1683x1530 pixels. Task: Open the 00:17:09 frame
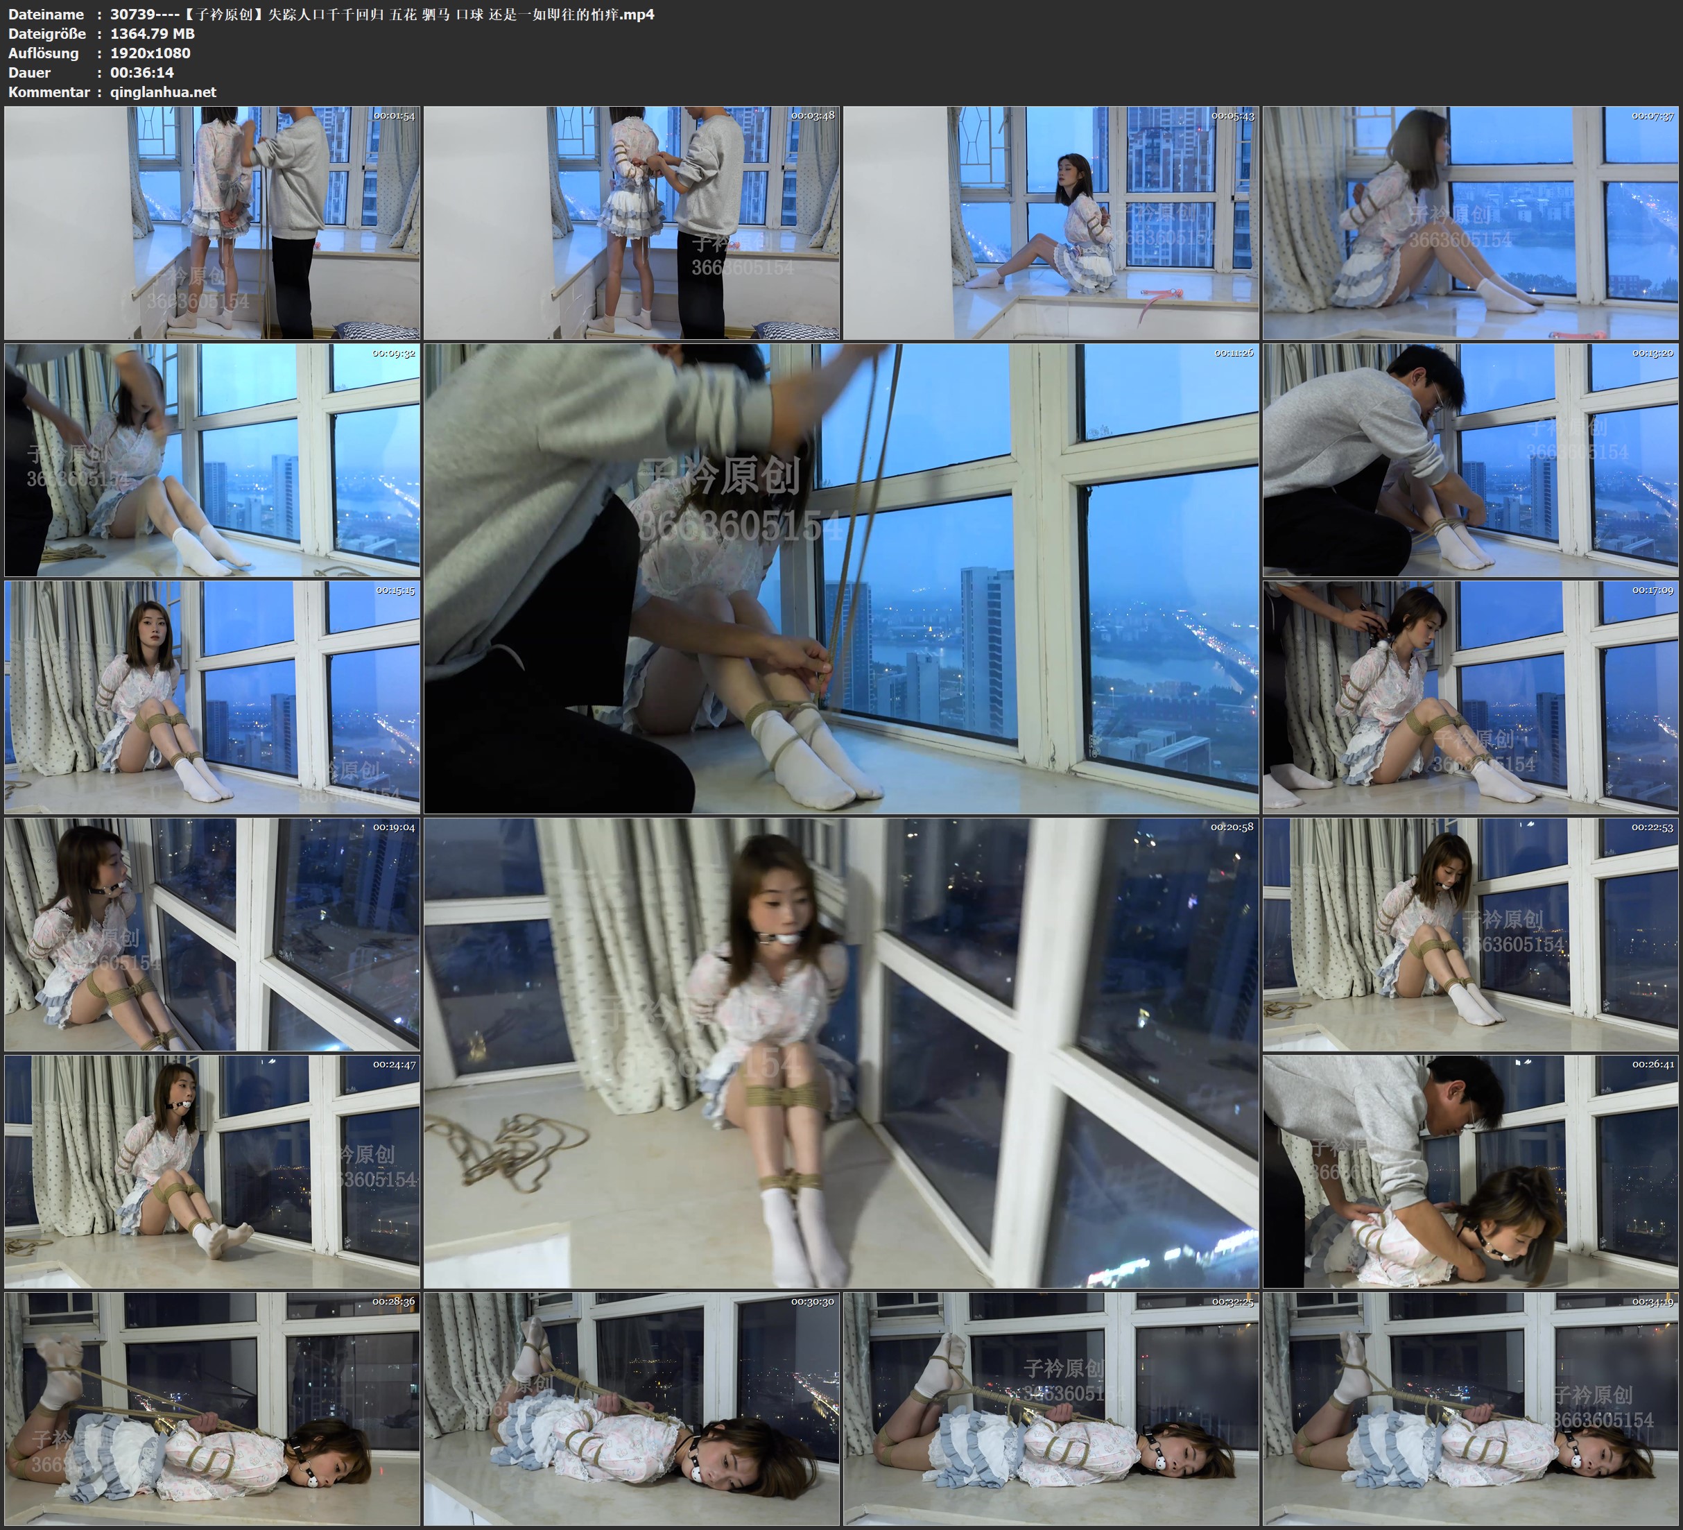pyautogui.click(x=1470, y=697)
